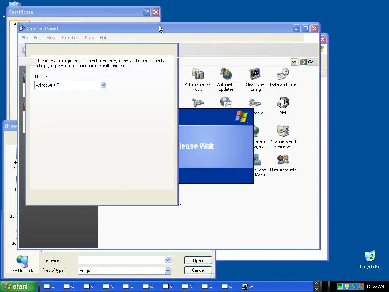This screenshot has height=292, width=389.
Task: Open the User Accounts icon
Action: 283,163
